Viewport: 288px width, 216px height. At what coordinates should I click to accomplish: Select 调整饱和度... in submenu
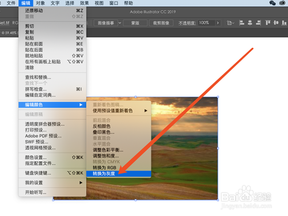pyautogui.click(x=119, y=156)
